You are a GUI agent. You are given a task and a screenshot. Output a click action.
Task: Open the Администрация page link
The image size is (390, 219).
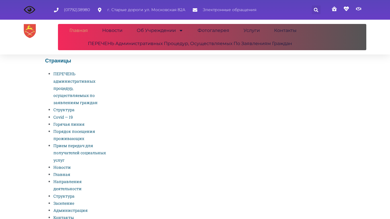pos(71,210)
